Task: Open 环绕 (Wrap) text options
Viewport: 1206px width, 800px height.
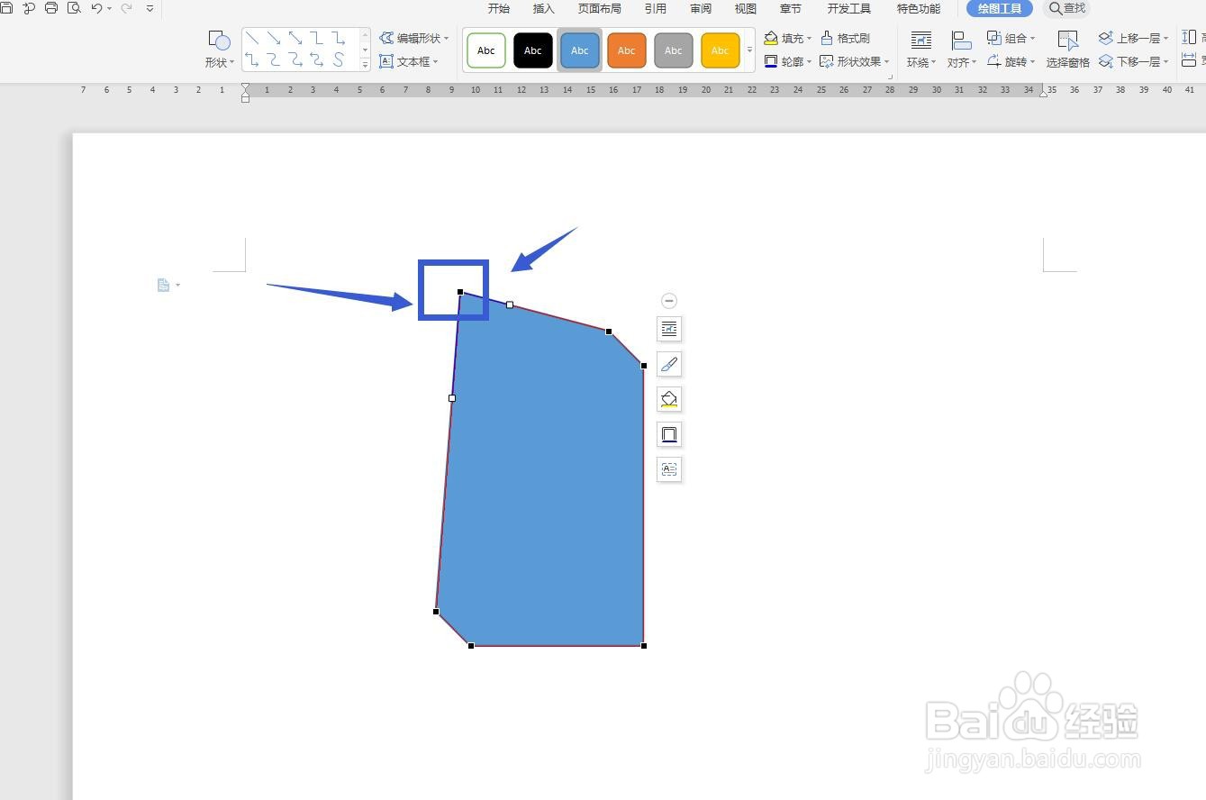Action: 921,50
